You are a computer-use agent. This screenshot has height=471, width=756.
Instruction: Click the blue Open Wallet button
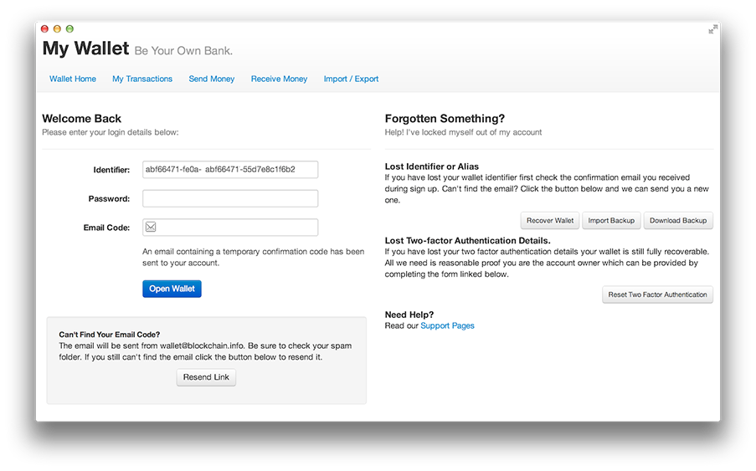(x=172, y=289)
